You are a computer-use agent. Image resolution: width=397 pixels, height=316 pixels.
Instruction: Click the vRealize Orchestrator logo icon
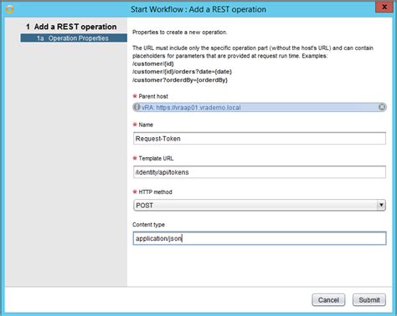(x=9, y=9)
